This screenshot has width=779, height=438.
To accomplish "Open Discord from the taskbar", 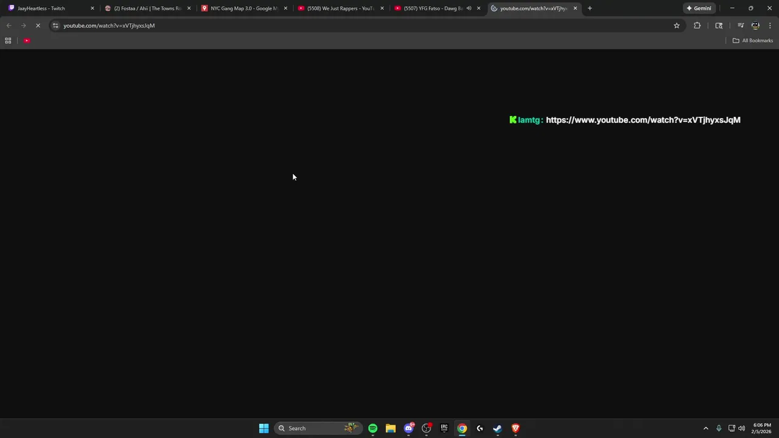I will pyautogui.click(x=409, y=428).
